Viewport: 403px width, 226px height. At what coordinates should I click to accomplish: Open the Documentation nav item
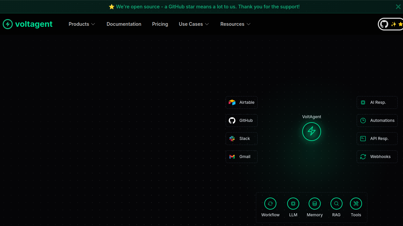(124, 24)
